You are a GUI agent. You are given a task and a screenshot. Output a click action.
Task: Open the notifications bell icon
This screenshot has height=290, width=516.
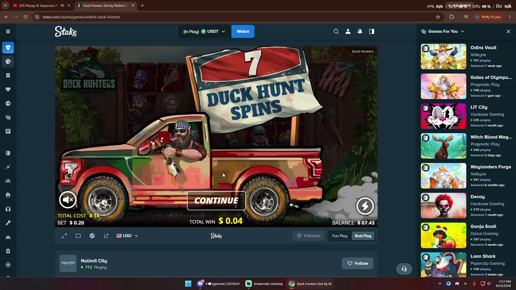point(360,31)
